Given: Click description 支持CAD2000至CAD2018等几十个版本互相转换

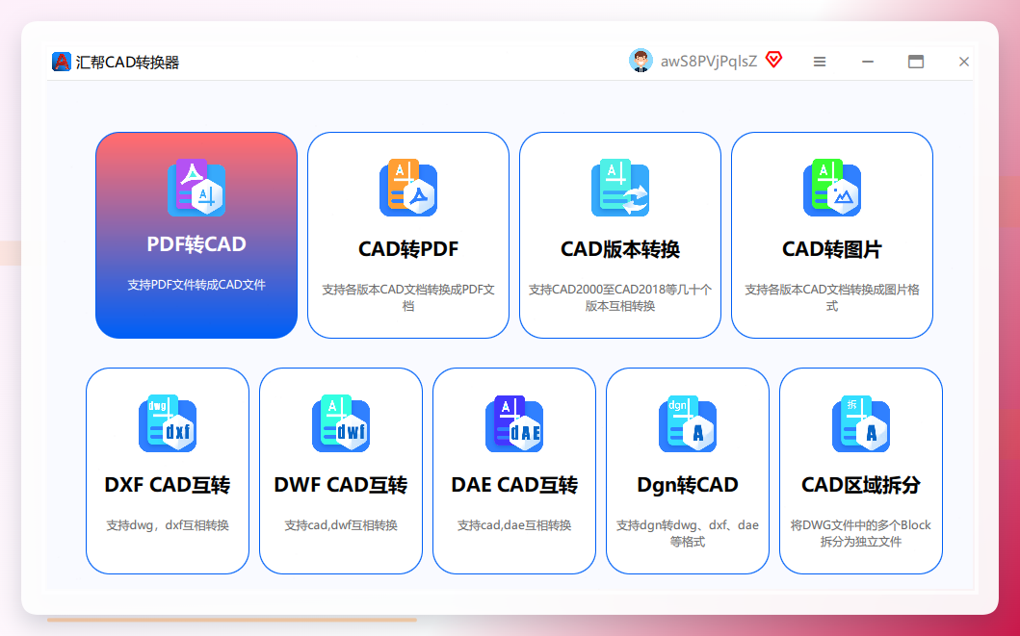Looking at the screenshot, I should [x=620, y=297].
